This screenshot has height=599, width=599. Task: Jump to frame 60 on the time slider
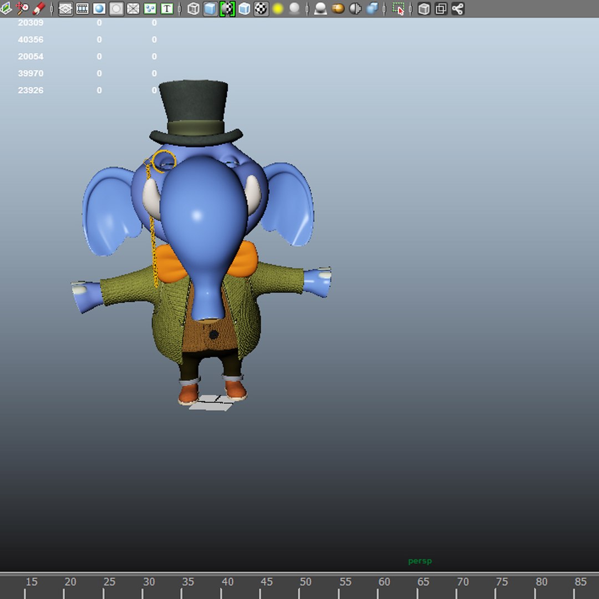click(384, 582)
